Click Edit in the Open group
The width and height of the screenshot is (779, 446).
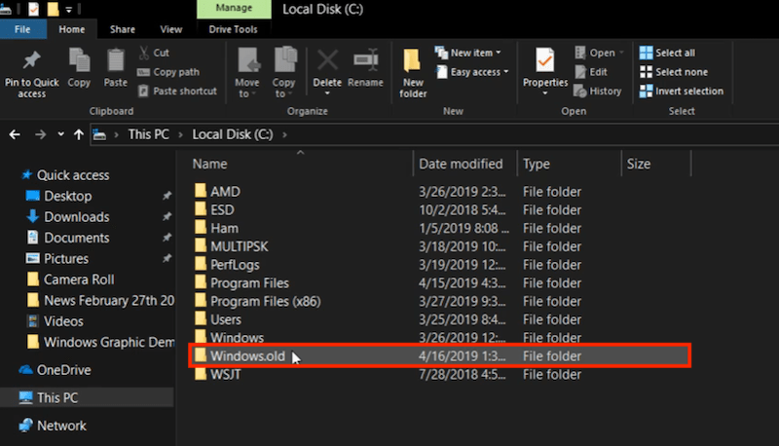[x=591, y=72]
